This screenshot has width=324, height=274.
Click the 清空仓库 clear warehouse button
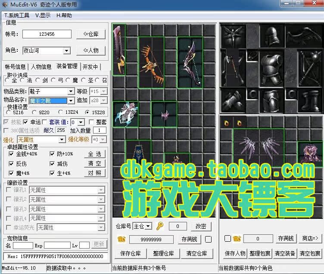(196, 253)
